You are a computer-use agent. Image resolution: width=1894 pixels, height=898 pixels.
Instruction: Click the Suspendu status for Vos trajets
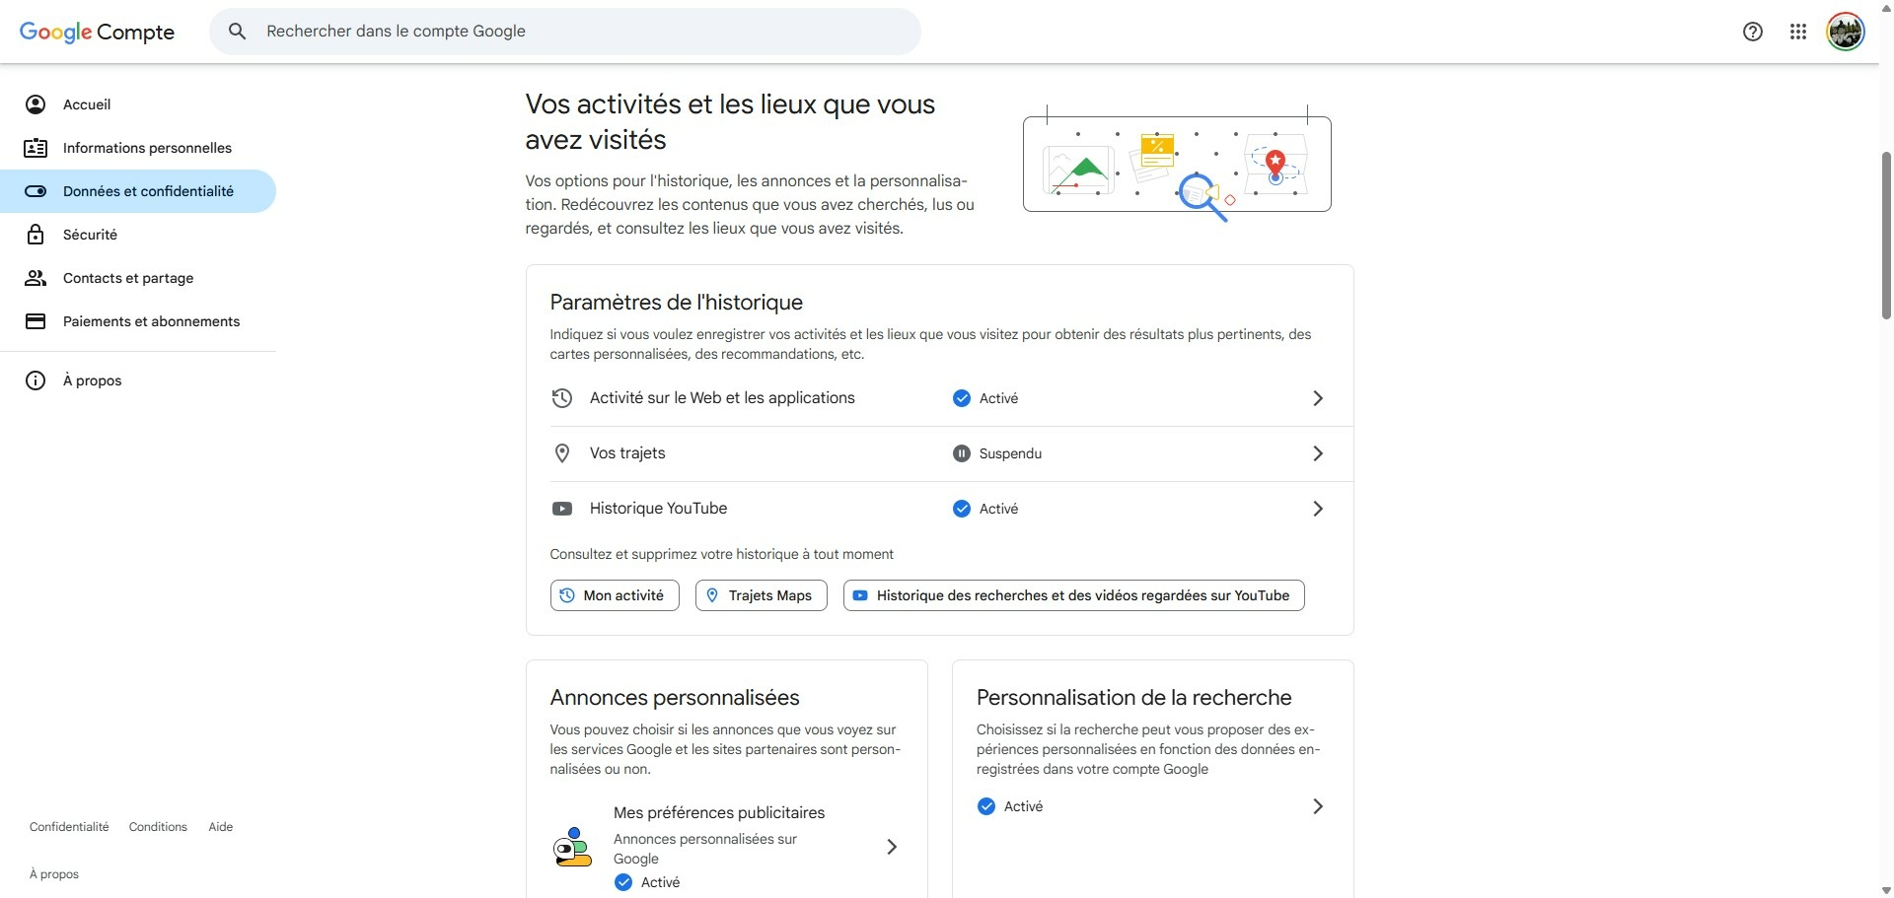tap(997, 453)
